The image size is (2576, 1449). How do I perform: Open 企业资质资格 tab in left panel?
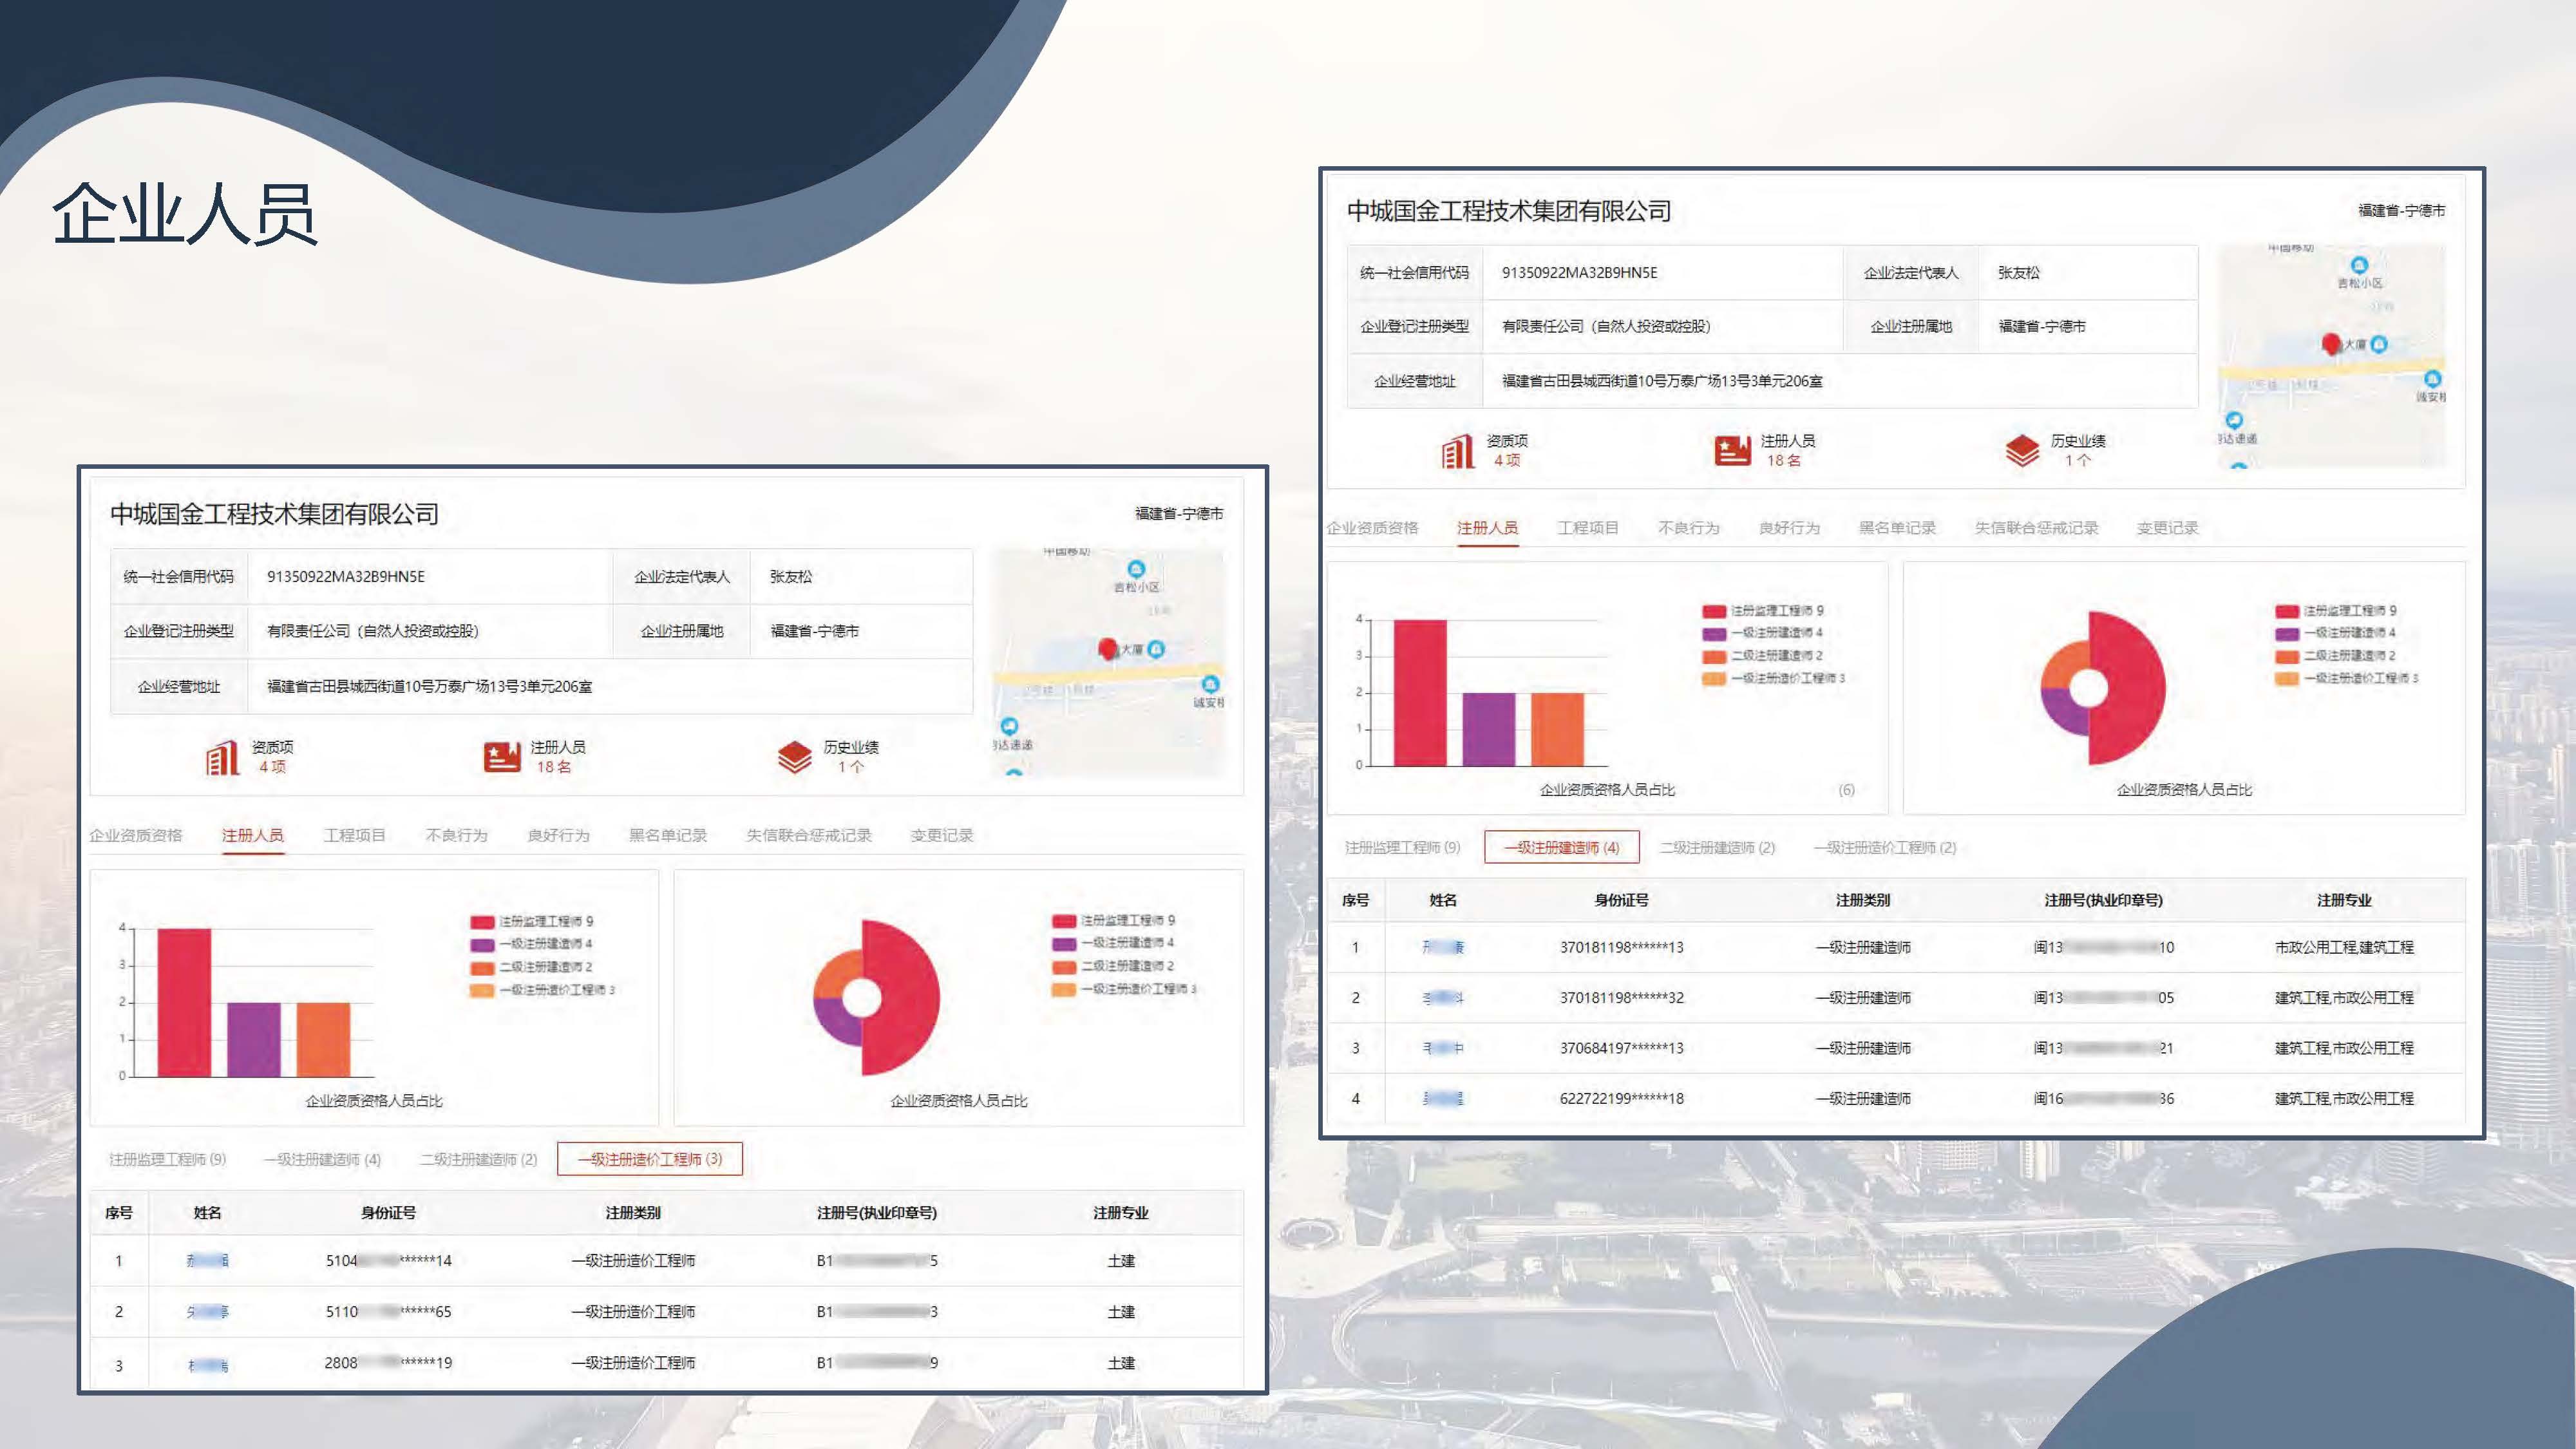(136, 835)
